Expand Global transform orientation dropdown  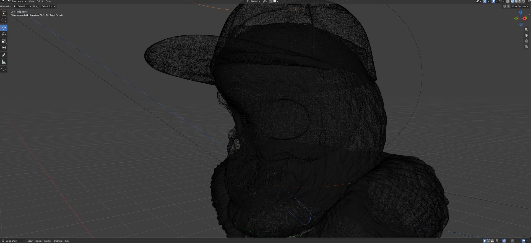254,1
